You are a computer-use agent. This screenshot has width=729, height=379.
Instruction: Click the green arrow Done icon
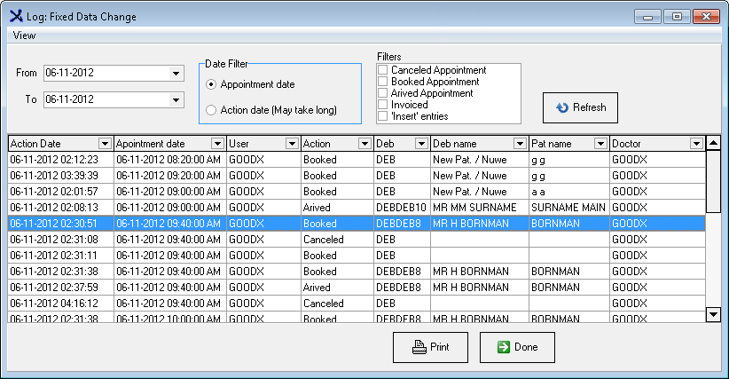coord(503,347)
